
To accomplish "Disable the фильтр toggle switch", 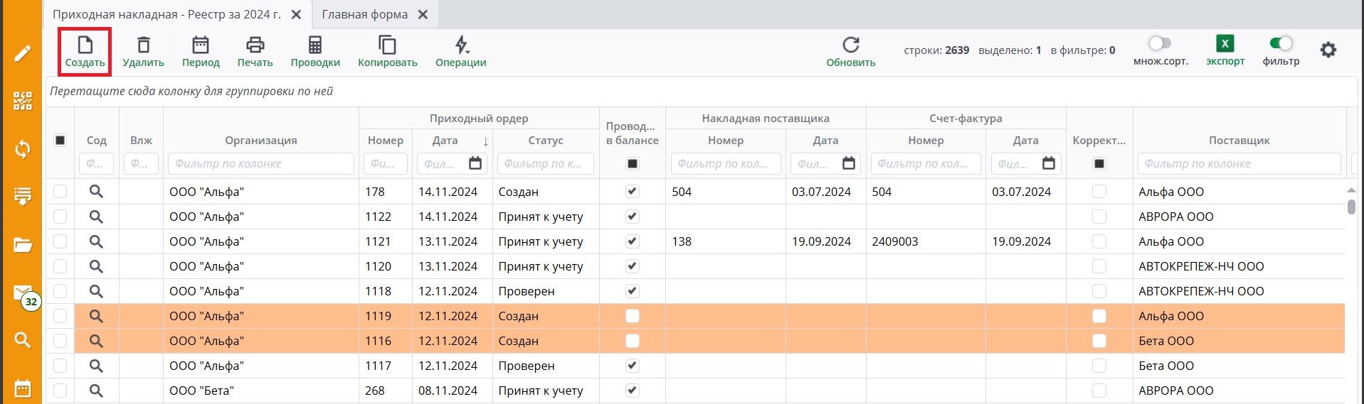I will click(x=1281, y=44).
